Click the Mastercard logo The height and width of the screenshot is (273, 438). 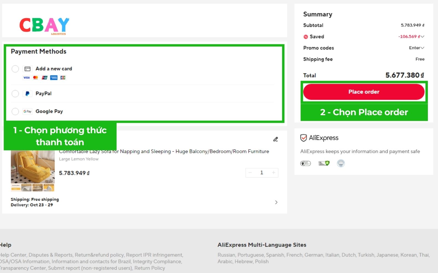pos(35,78)
